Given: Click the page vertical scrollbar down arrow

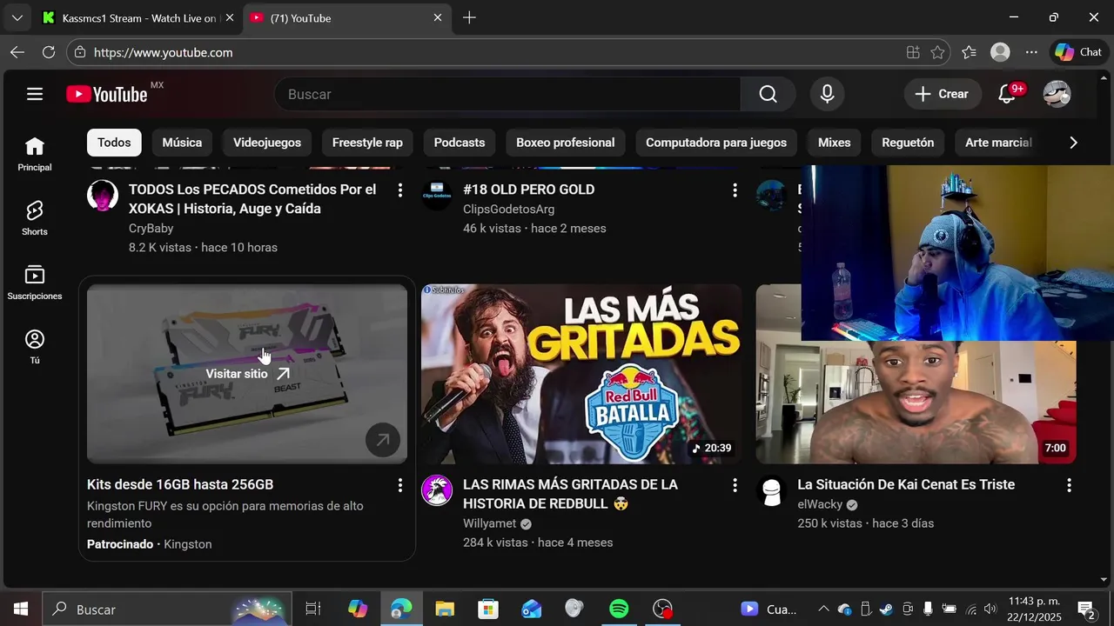Looking at the screenshot, I should 1104,580.
